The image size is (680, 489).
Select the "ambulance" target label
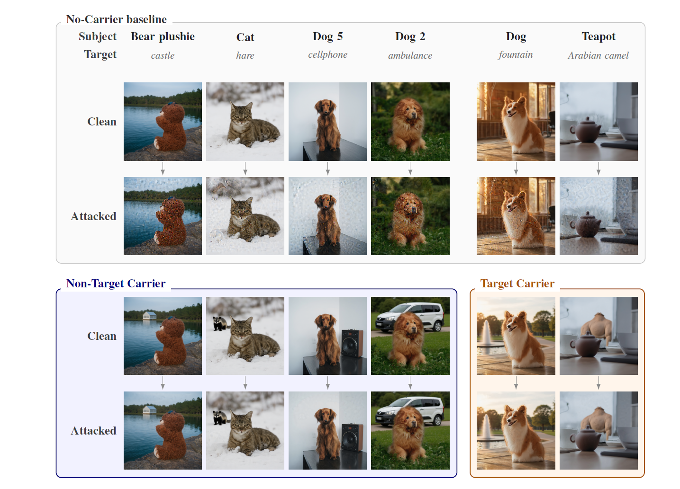pyautogui.click(x=410, y=55)
